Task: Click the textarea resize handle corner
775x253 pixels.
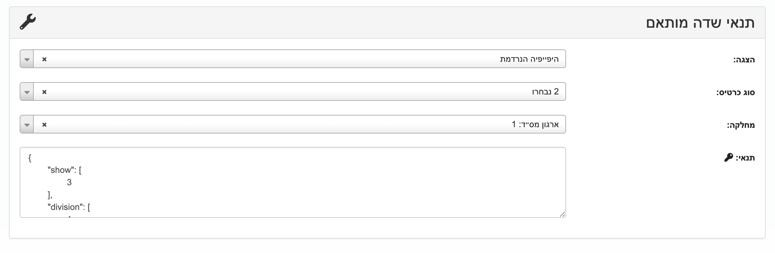Action: (562, 214)
